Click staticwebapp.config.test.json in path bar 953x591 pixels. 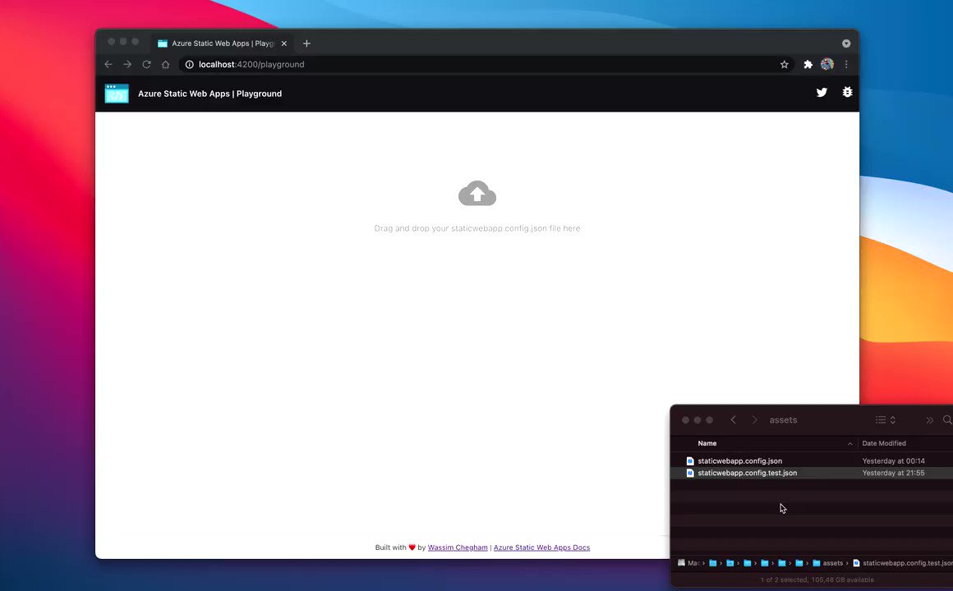pos(903,563)
